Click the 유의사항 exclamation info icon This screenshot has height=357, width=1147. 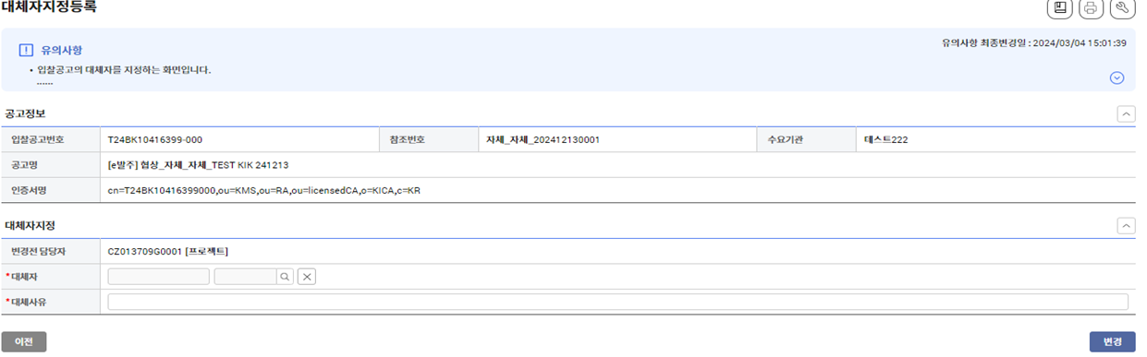click(26, 50)
